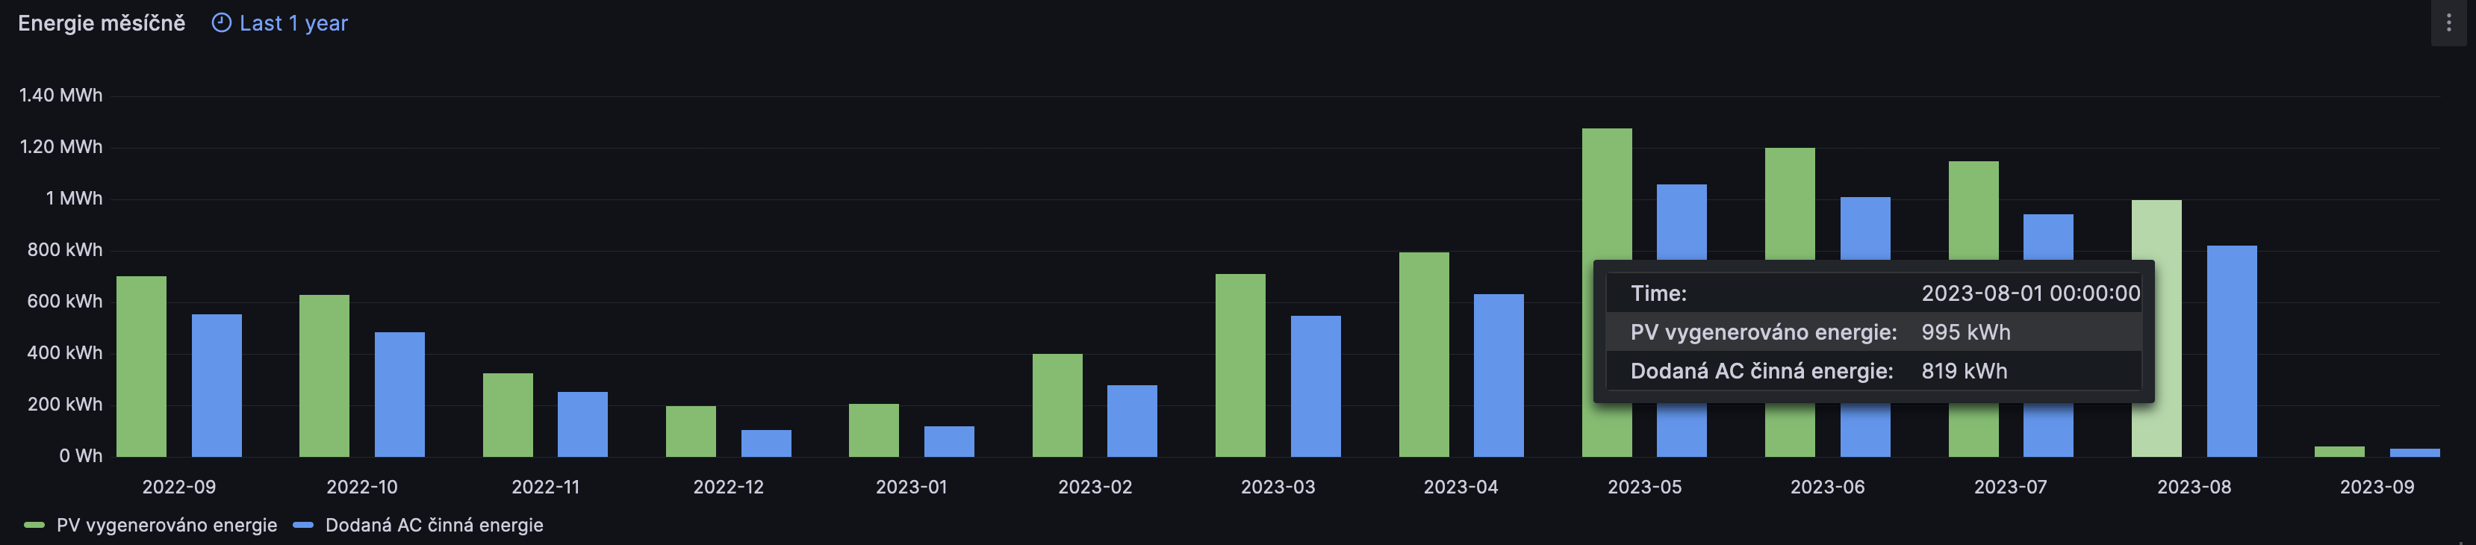Select the green PV bar for 2023-07
Image resolution: width=2476 pixels, height=545 pixels.
(1973, 210)
